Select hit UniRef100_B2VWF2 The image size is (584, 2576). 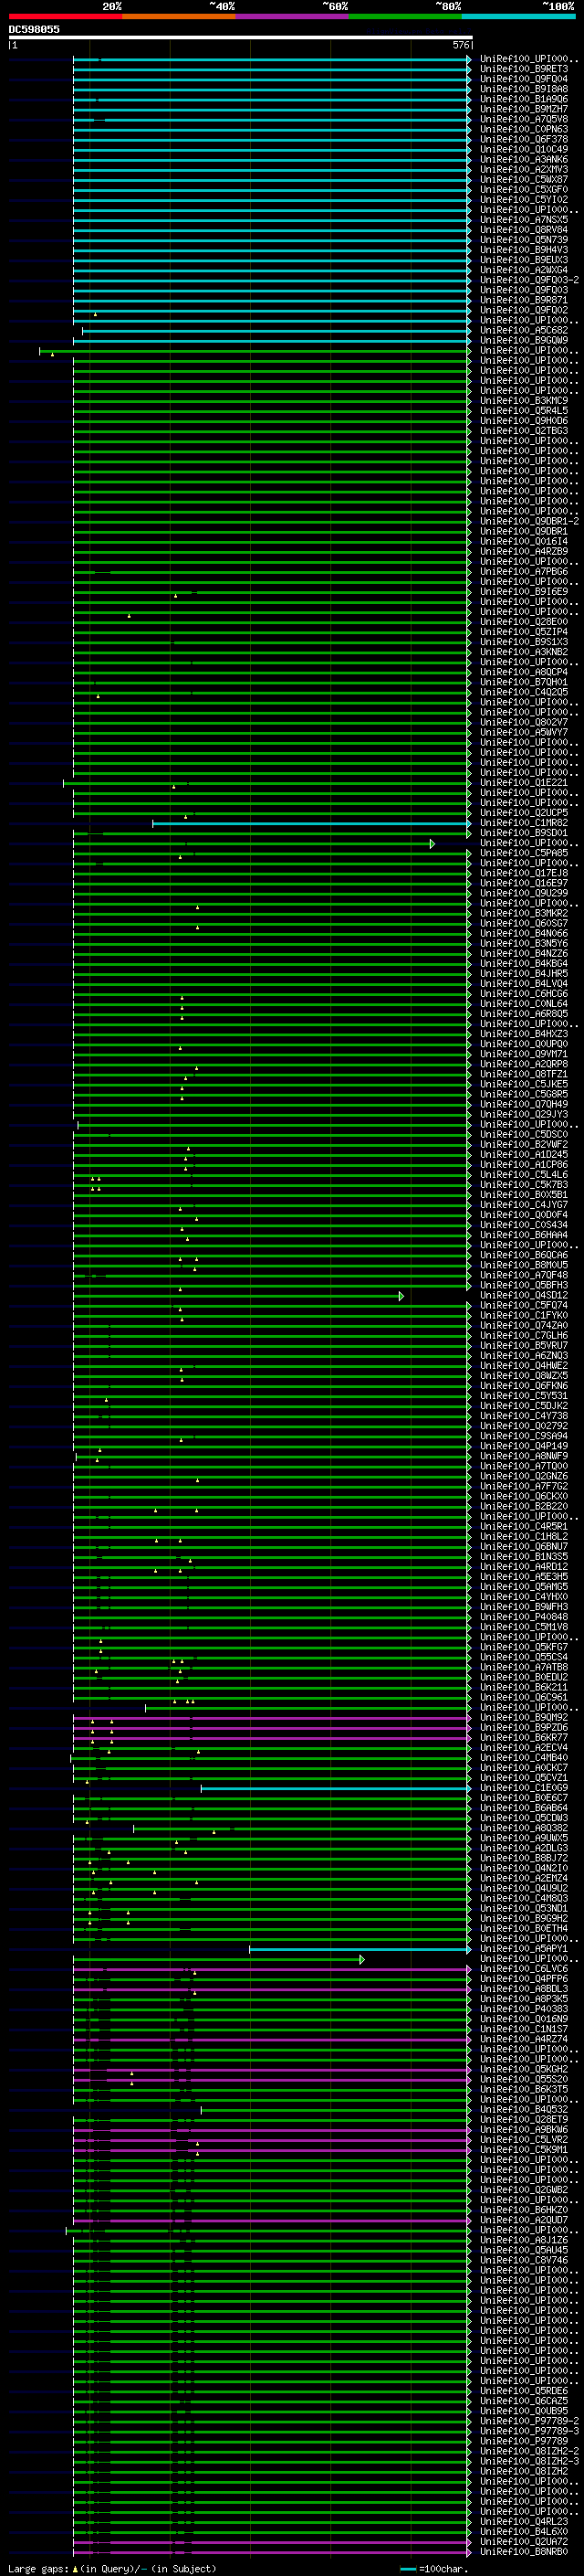click(524, 1145)
